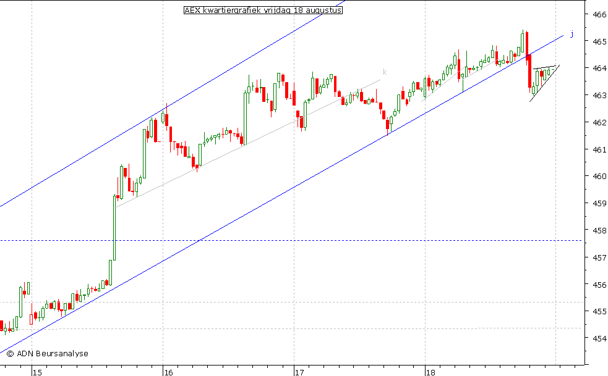Screen dimensions: 608x376
Task: Click the 466 price label
Action: pos(599,14)
